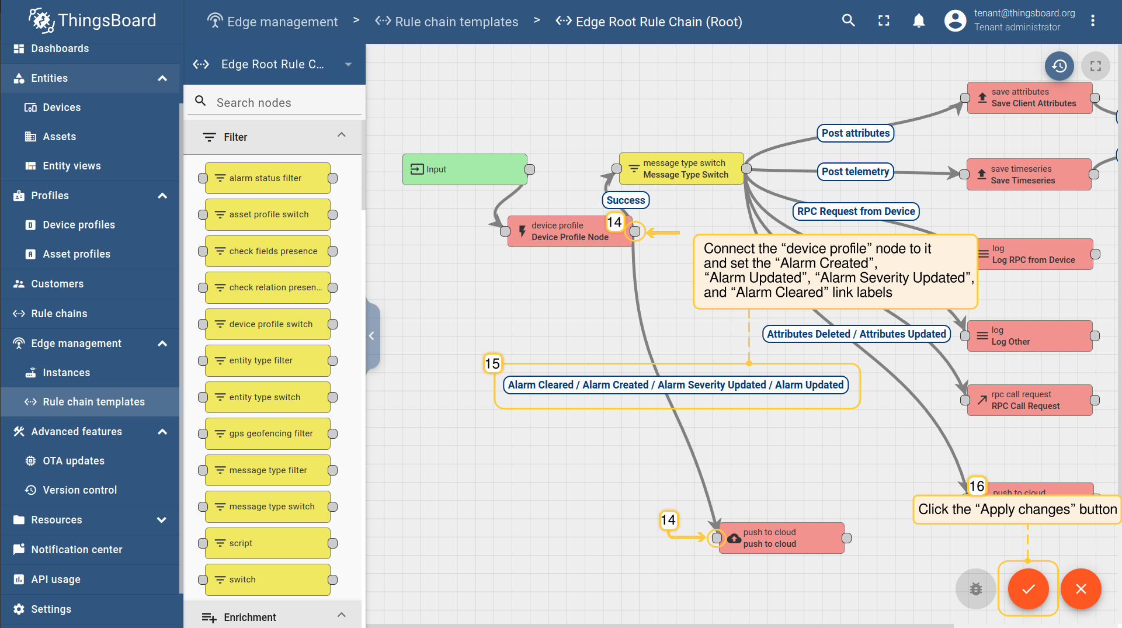Open the Edge Root Rule Chain dropdown

click(348, 64)
